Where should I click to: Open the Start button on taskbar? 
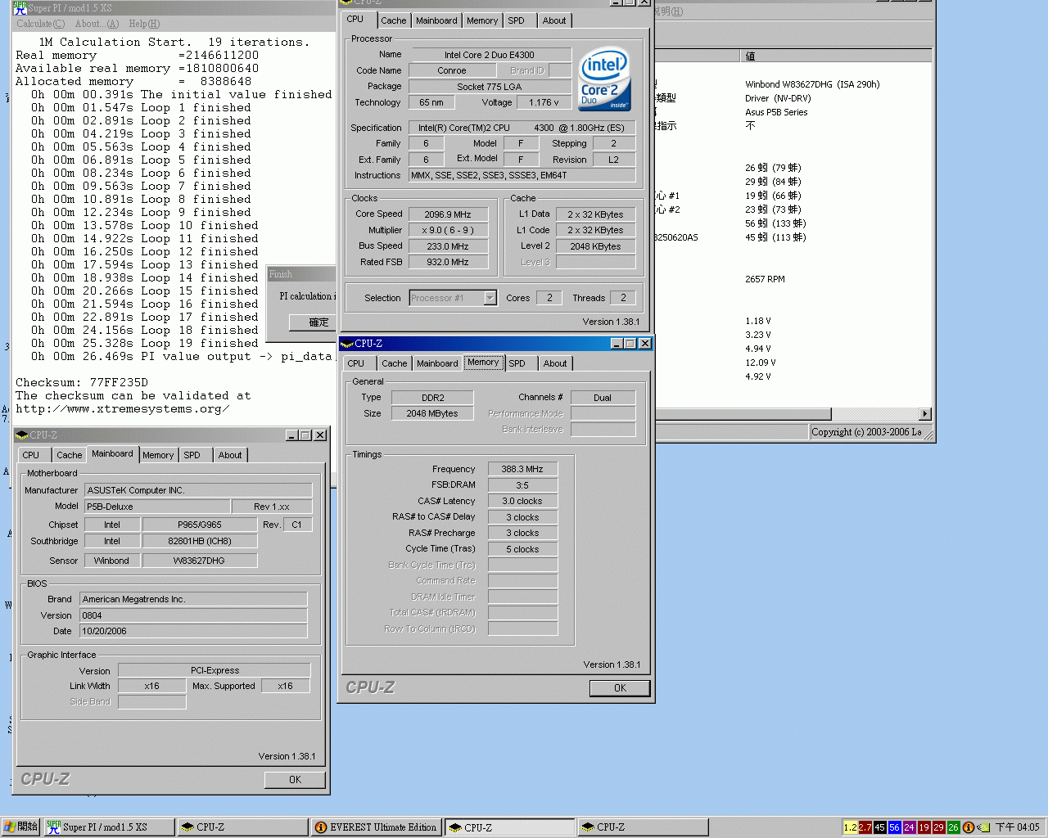20,827
